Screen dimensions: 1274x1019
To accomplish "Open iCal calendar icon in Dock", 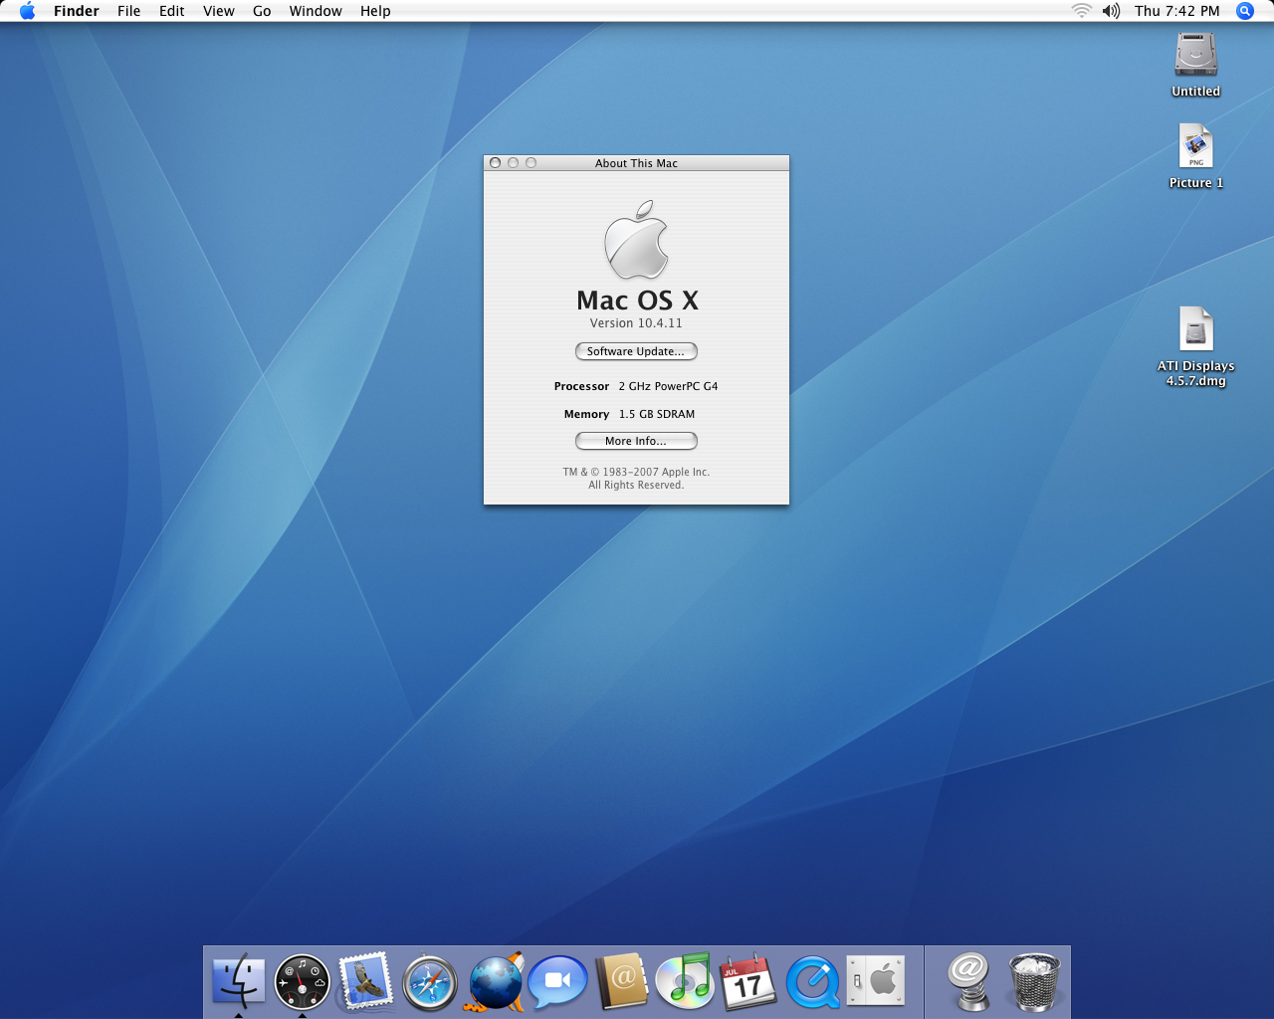I will (748, 981).
